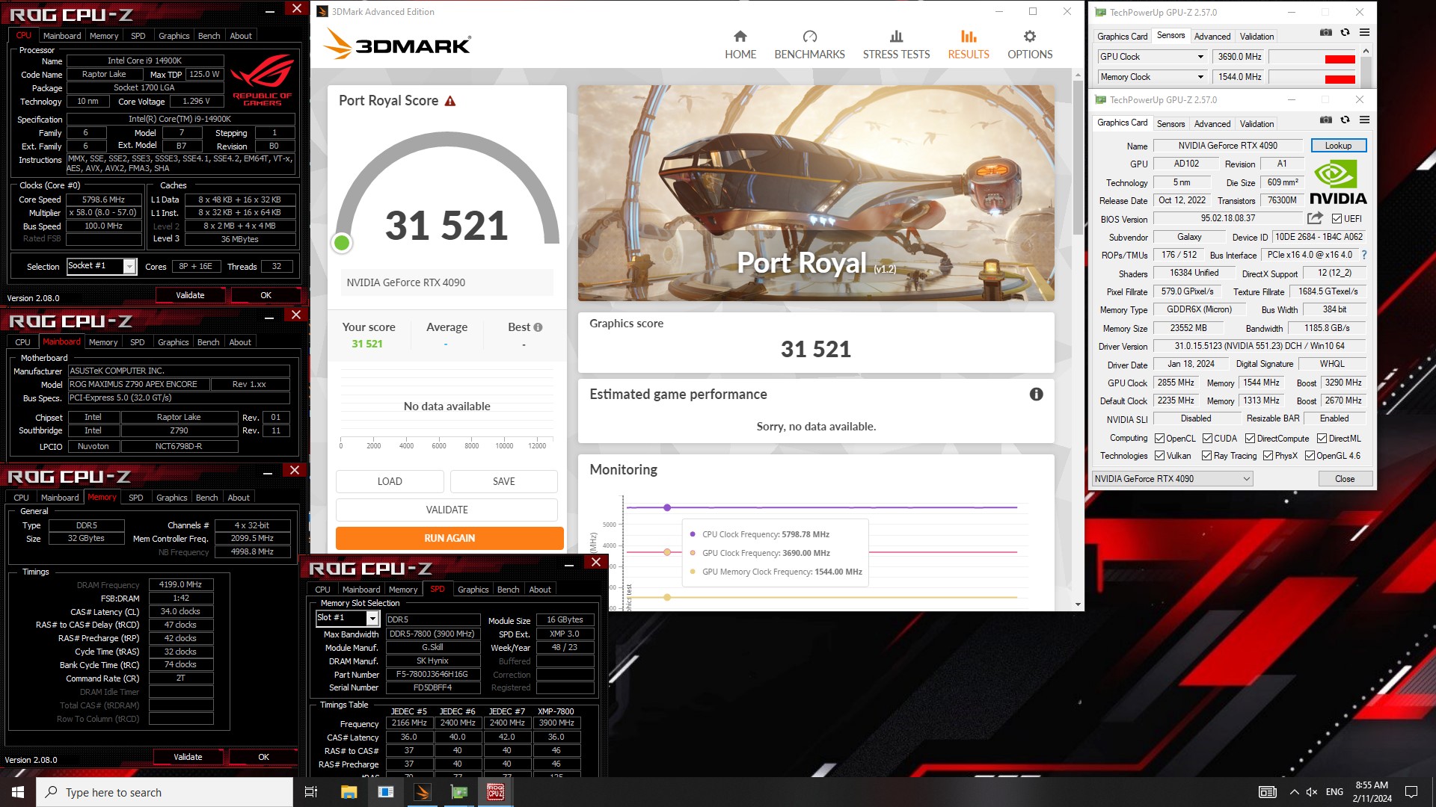Image resolution: width=1436 pixels, height=807 pixels.
Task: Open the GPU selection dropdown in GPU-Z
Action: (1172, 479)
